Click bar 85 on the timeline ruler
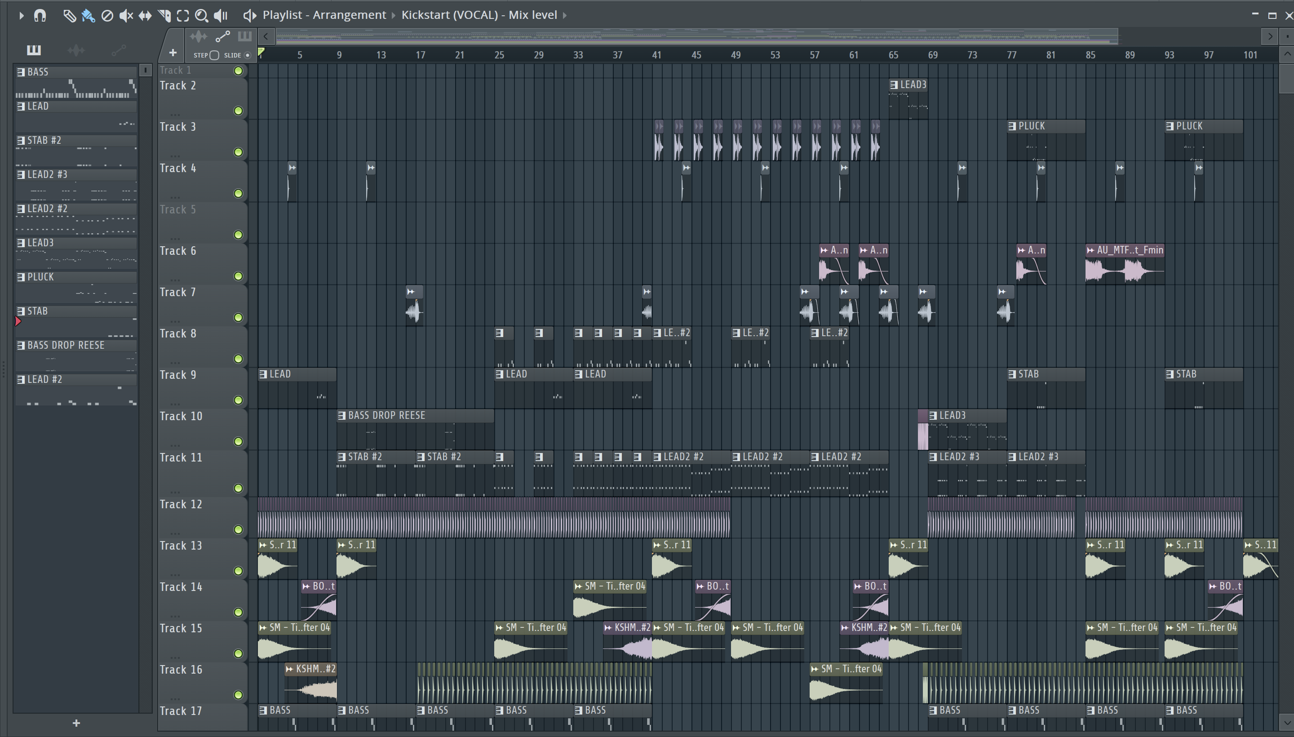Image resolution: width=1294 pixels, height=737 pixels. 1090,55
